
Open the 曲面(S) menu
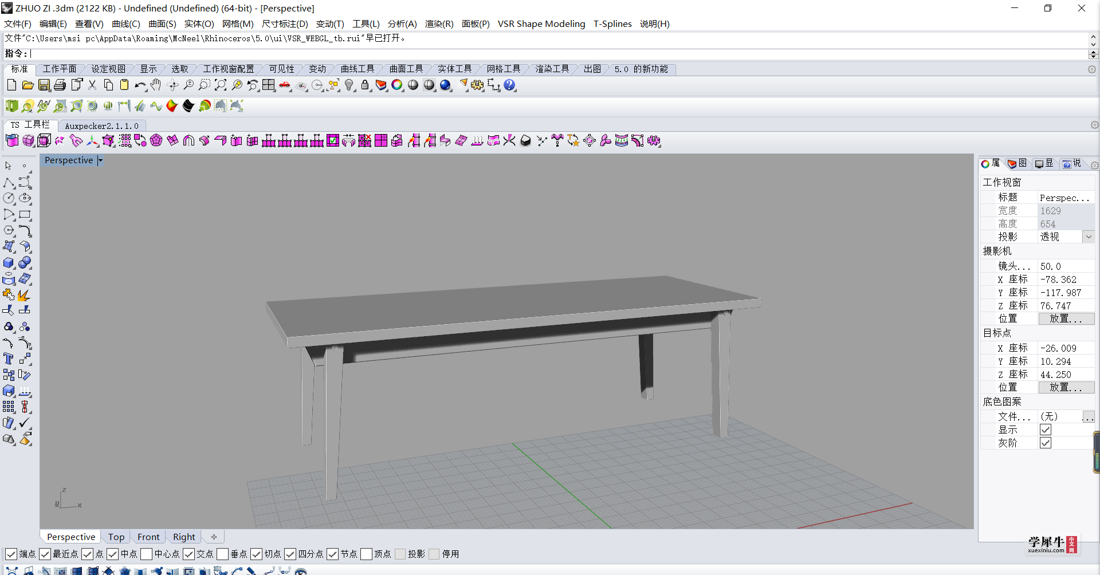click(x=162, y=24)
